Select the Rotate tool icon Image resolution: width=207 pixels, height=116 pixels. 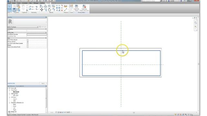[x=49, y=10]
